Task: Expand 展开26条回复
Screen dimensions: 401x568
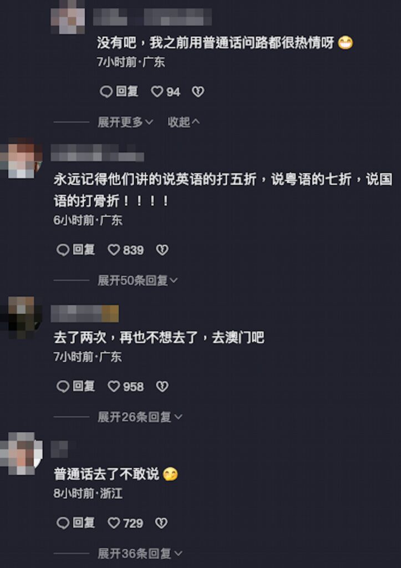Action: pyautogui.click(x=140, y=417)
